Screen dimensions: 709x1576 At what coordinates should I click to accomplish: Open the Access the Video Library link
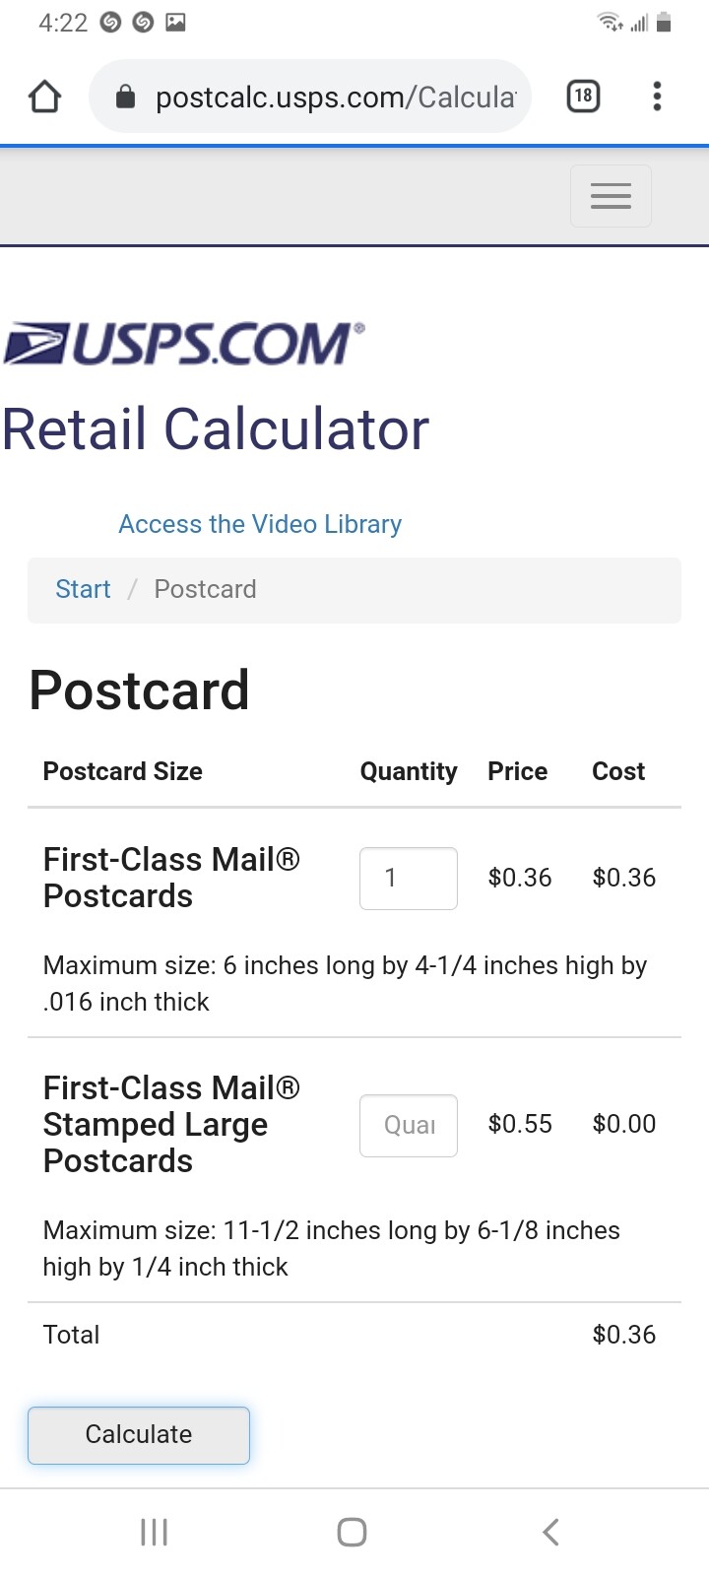tap(260, 524)
